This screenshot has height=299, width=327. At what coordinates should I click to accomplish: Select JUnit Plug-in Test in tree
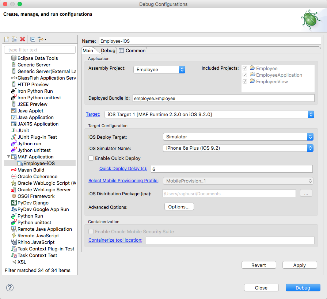37,137
